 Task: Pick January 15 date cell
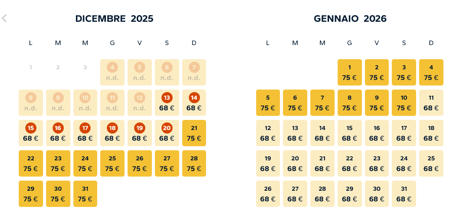pos(349,133)
